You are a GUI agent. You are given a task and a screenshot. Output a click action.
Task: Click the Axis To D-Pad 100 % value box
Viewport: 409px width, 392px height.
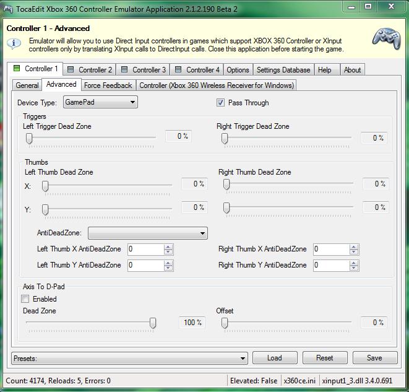[x=192, y=322]
